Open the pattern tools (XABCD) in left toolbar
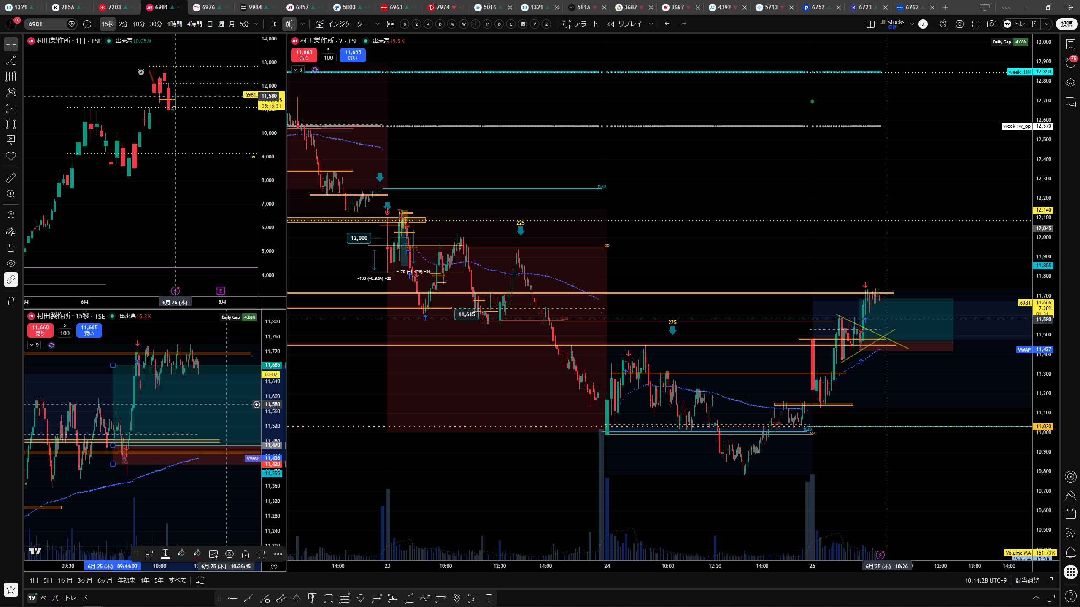 pyautogui.click(x=11, y=92)
